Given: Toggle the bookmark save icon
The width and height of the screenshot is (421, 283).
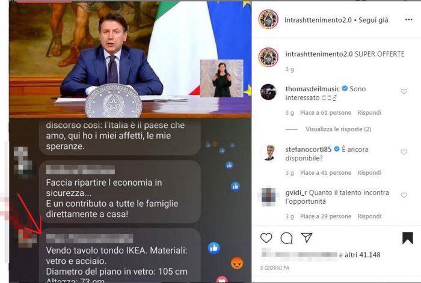Looking at the screenshot, I should 408,238.
